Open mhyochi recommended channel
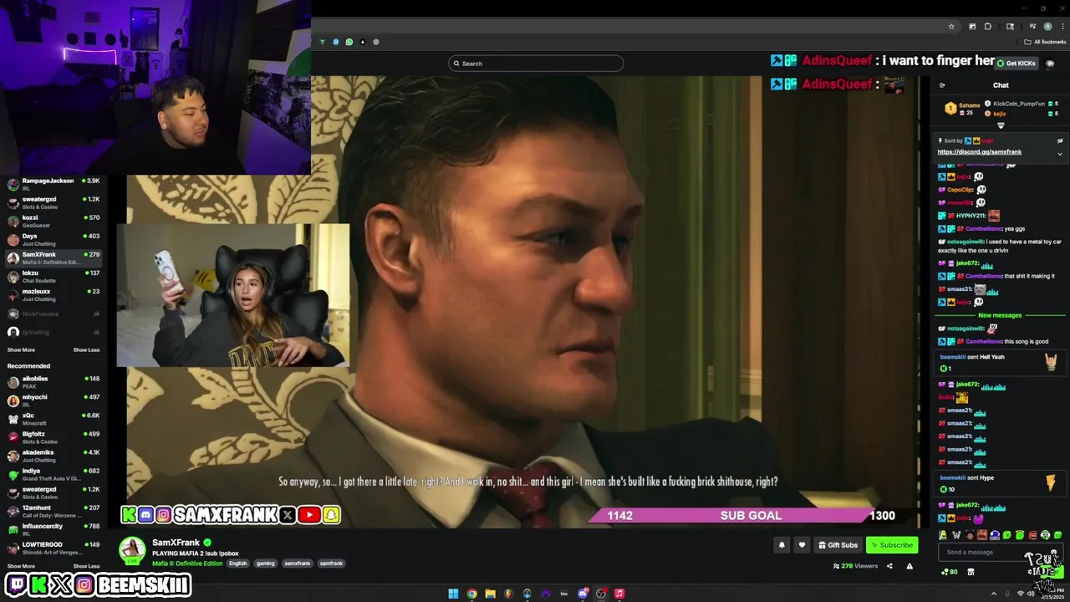 [53, 400]
